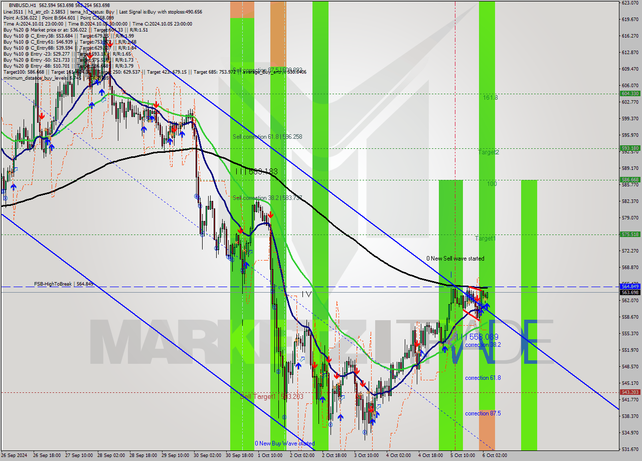
Task: Click the blue 564.849 price tag
Action: [x=630, y=287]
